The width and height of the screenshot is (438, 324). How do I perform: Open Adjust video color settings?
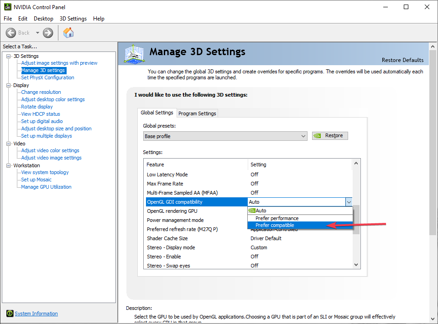coord(50,150)
